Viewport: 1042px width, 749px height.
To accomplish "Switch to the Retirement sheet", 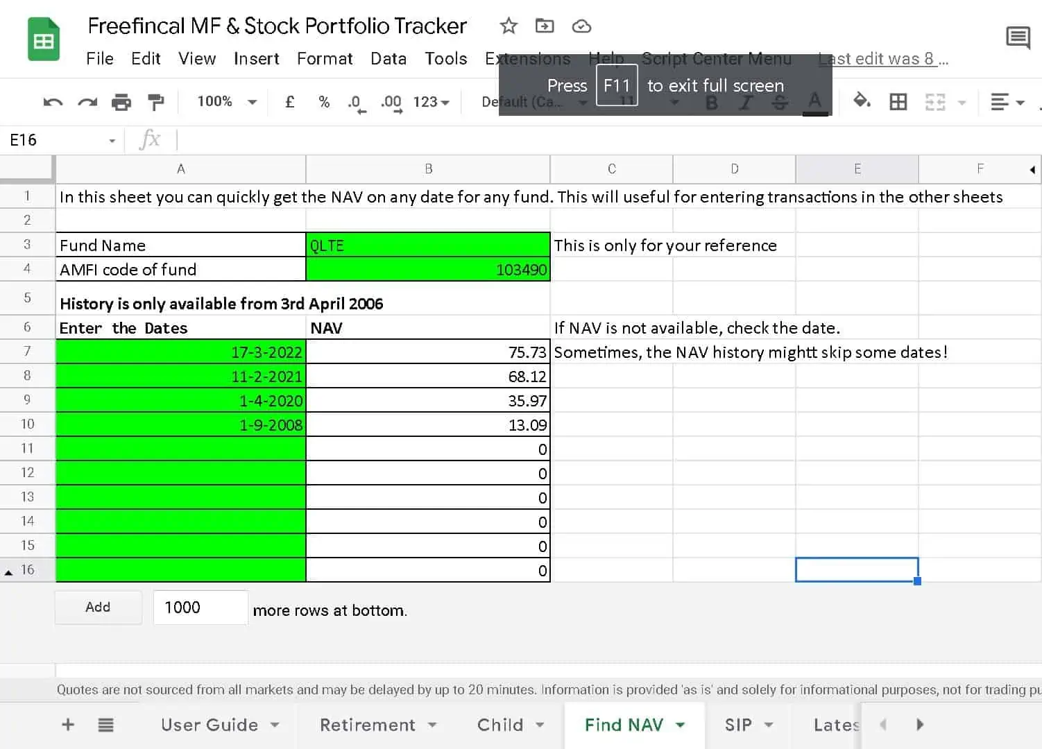I will pyautogui.click(x=368, y=725).
